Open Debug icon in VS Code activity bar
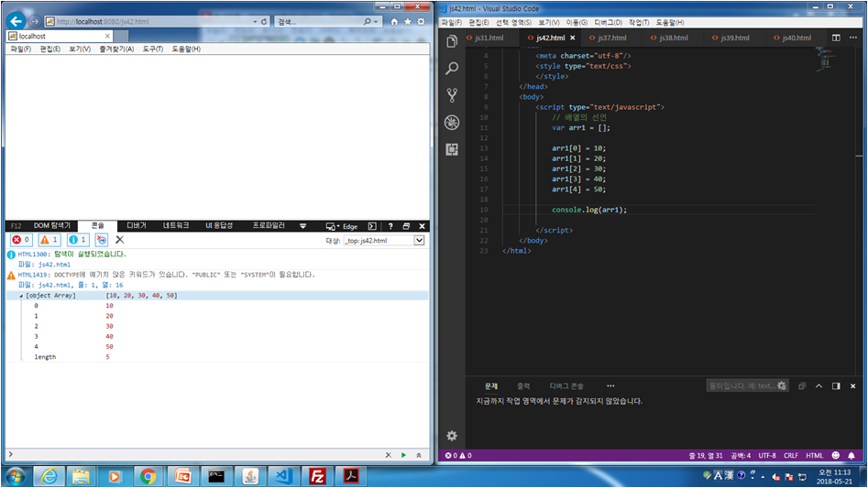The image size is (868, 488). 452,122
